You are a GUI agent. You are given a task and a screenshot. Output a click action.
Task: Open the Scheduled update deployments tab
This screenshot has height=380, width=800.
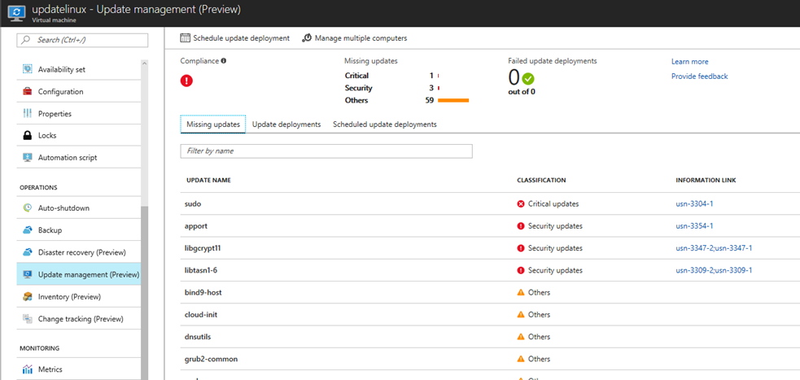click(385, 124)
